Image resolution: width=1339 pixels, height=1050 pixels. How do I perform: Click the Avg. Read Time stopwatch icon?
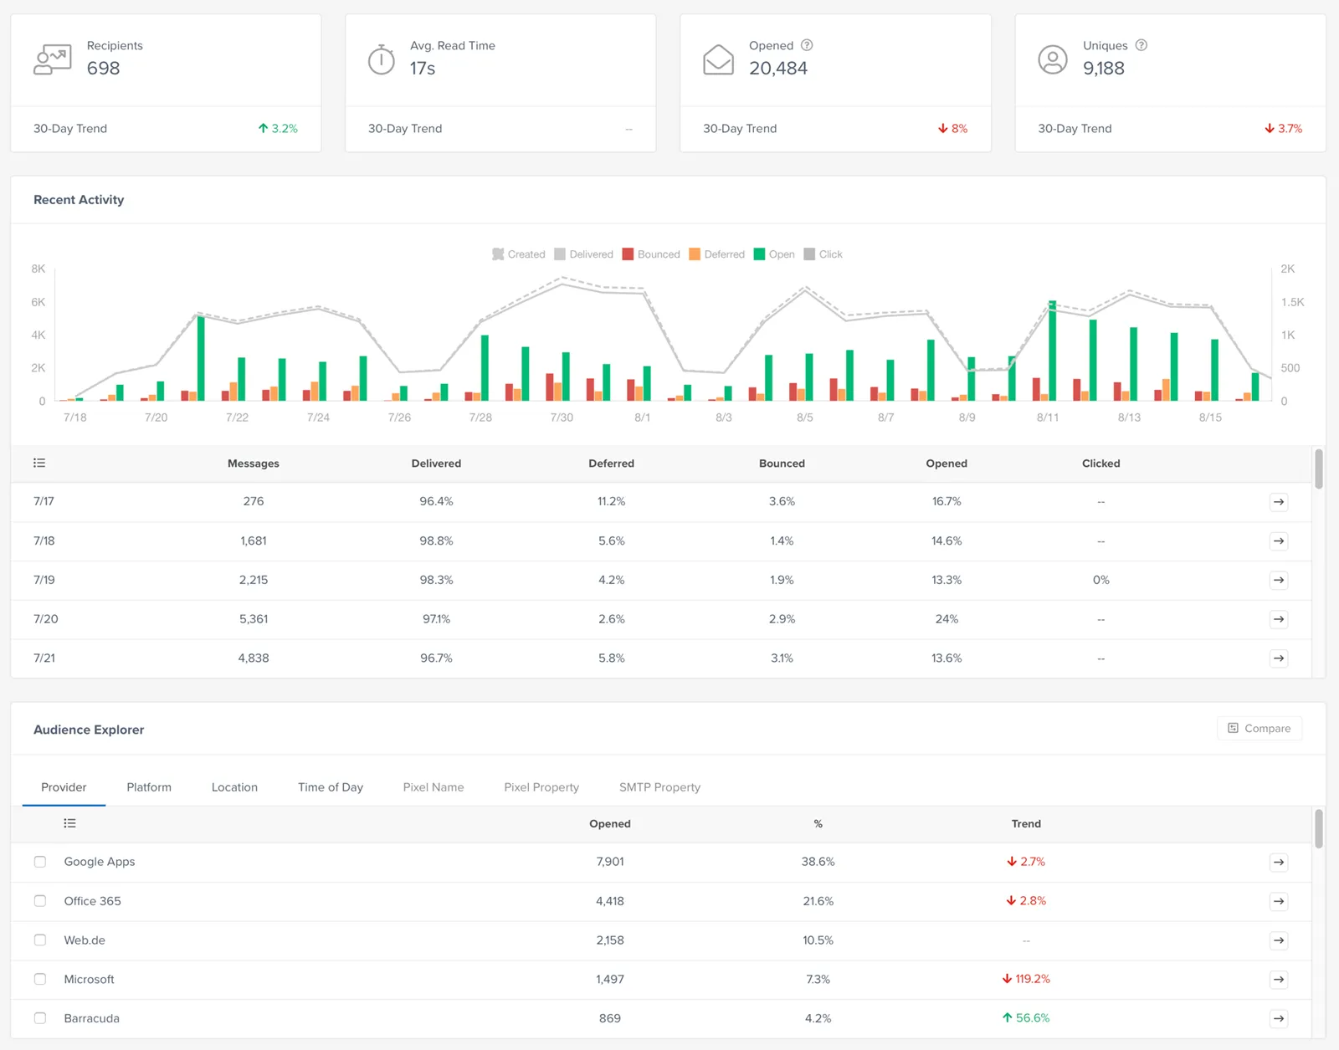pyautogui.click(x=382, y=59)
